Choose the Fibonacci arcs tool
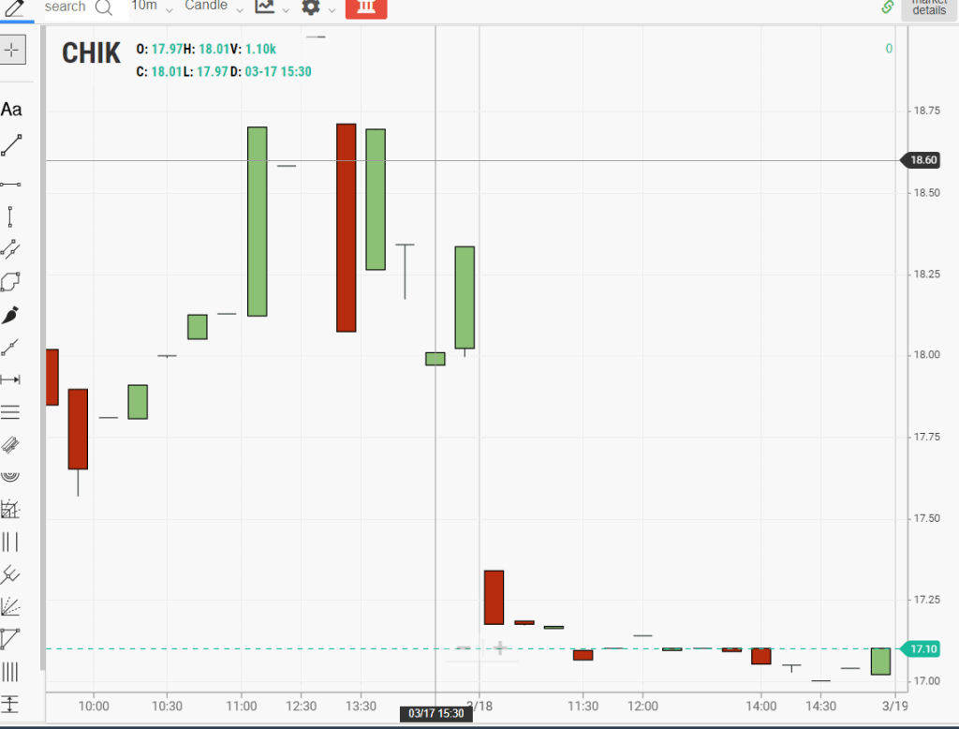This screenshot has height=729, width=959. coord(11,476)
